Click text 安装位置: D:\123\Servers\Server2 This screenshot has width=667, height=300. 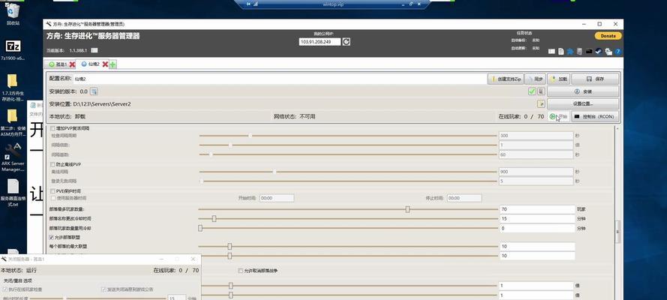coord(90,103)
